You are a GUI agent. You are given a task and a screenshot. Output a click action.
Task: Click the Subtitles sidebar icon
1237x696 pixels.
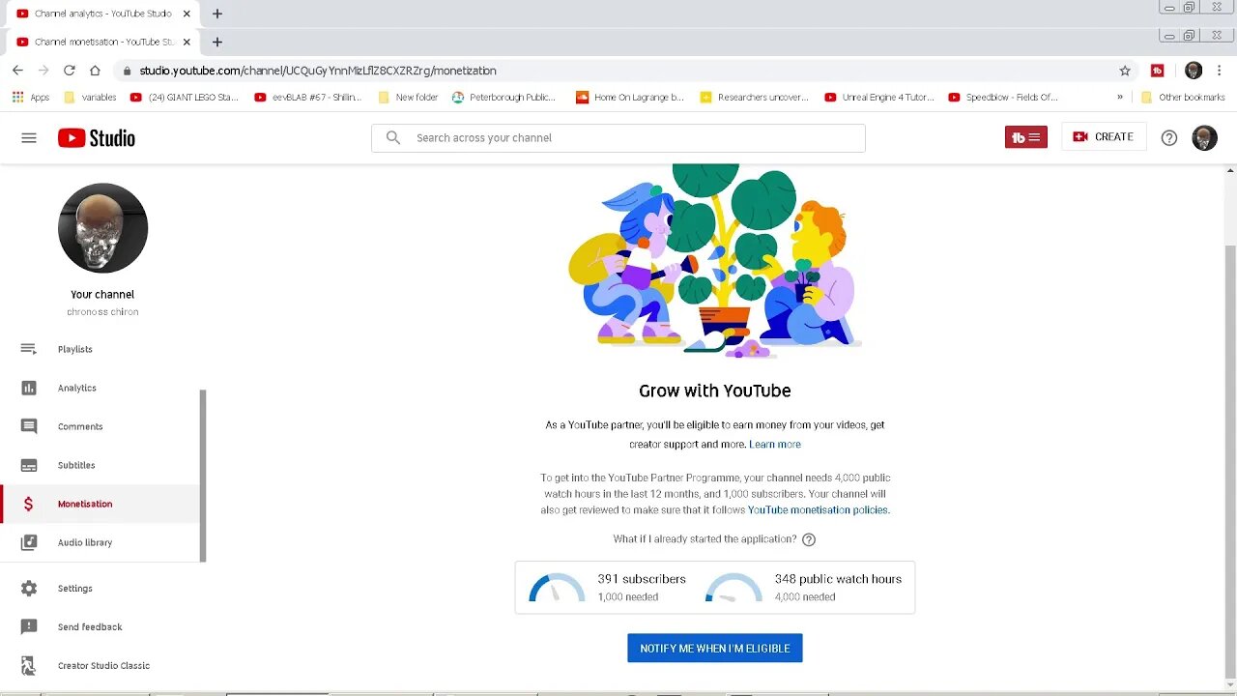[29, 465]
